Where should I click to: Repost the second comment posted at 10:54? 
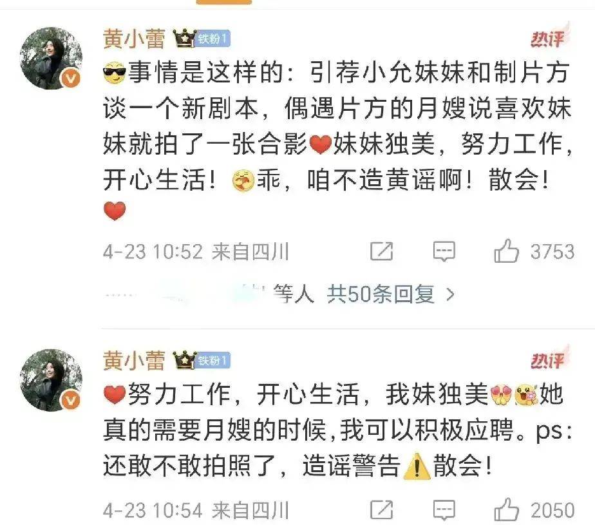click(381, 510)
